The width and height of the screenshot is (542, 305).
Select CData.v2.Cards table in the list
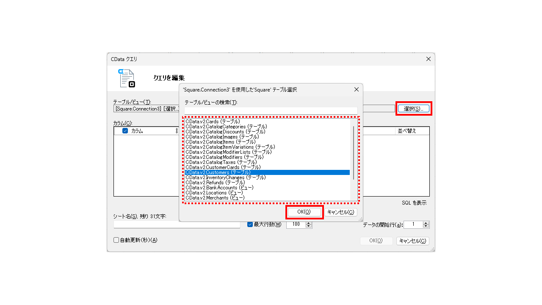pos(267,122)
